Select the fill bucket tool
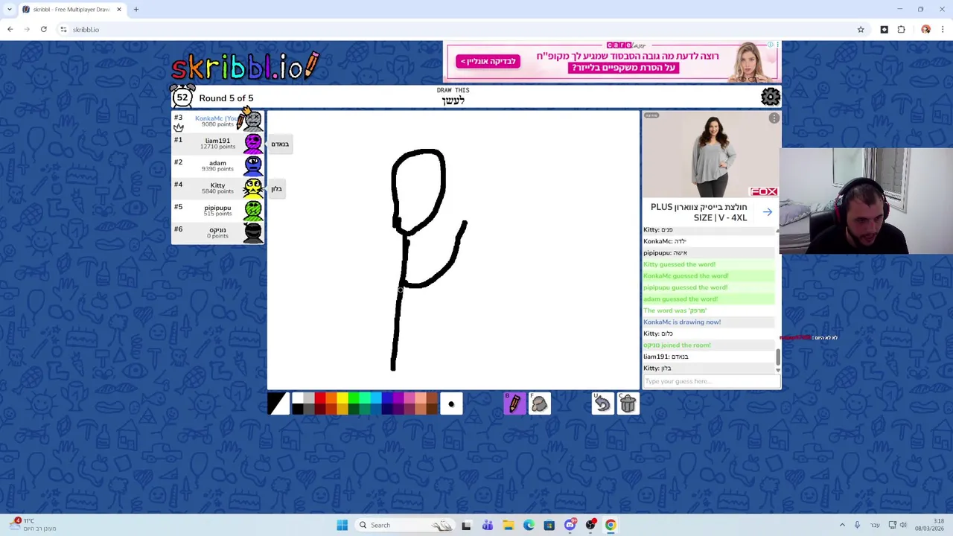Image resolution: width=953 pixels, height=536 pixels. click(x=540, y=403)
